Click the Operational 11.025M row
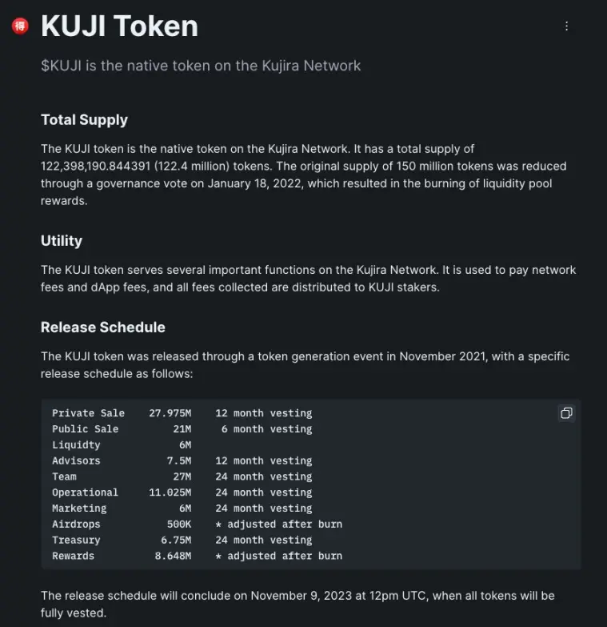 (x=182, y=492)
